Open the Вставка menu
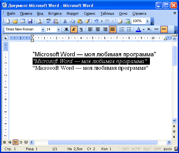This screenshot has width=179, height=153. click(55, 13)
